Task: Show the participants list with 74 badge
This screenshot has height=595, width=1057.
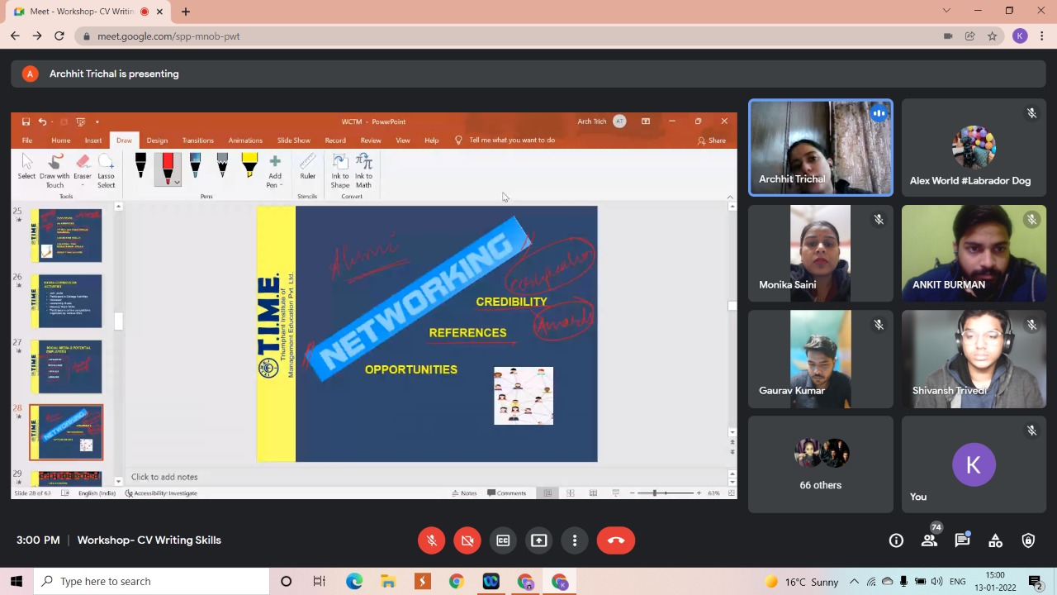Action: pyautogui.click(x=929, y=540)
